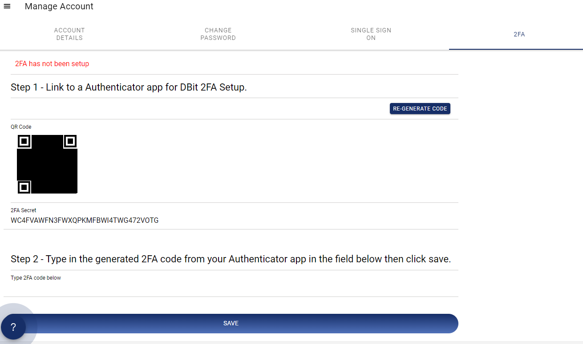This screenshot has width=583, height=344.
Task: Click the red '2FA has not been setup' message
Action: tap(52, 64)
